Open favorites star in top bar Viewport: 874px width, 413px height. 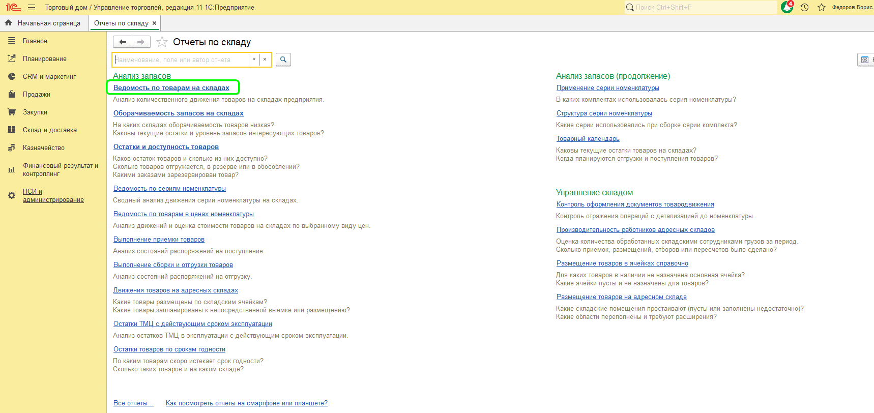tap(821, 7)
